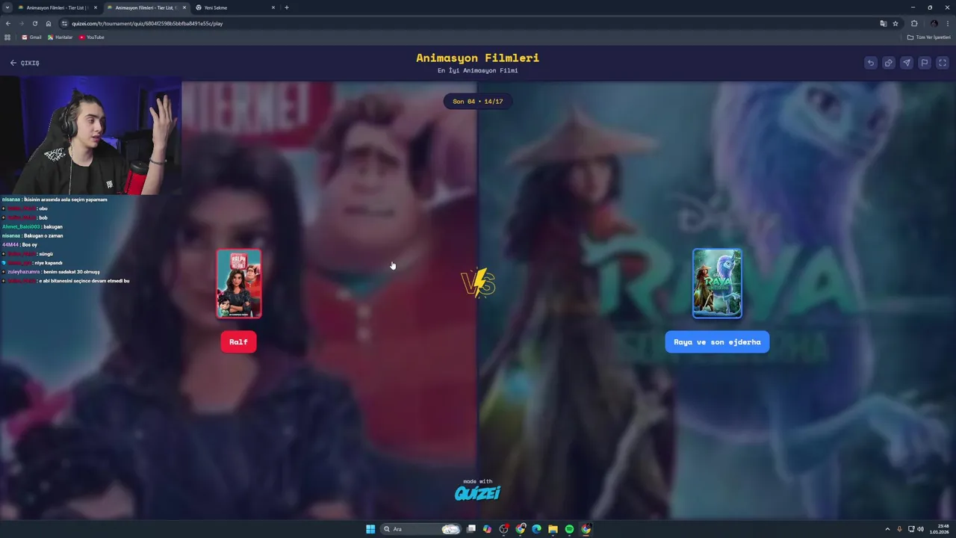Open the Copilot taskbar icon
956x538 pixels.
coord(487,529)
